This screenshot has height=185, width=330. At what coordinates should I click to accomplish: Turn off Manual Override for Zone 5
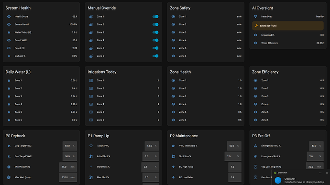[x=155, y=48]
